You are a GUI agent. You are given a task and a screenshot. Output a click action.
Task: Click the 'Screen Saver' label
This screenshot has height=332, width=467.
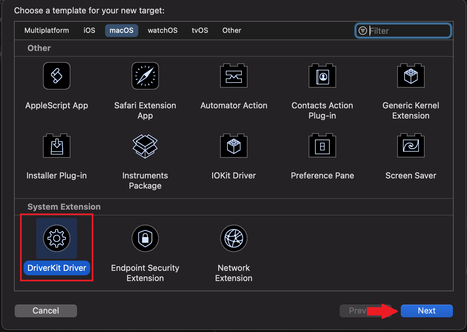[x=411, y=176]
